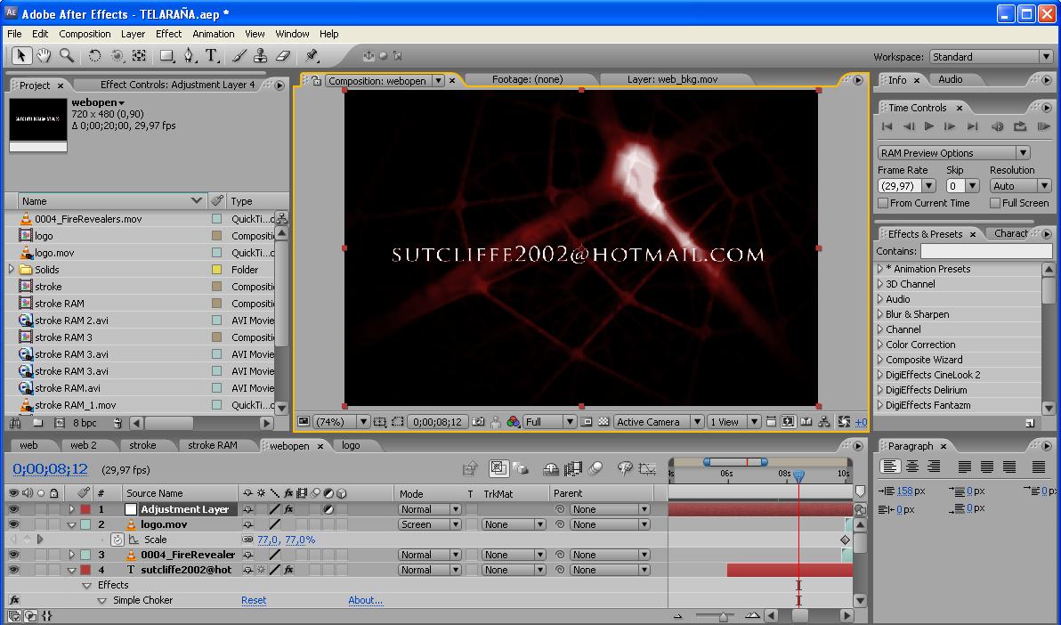This screenshot has width=1061, height=625.
Task: Select the Eraser tool
Action: [x=284, y=55]
